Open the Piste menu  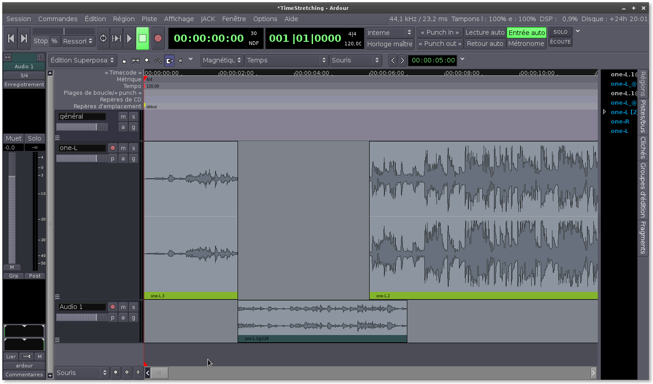coord(149,19)
